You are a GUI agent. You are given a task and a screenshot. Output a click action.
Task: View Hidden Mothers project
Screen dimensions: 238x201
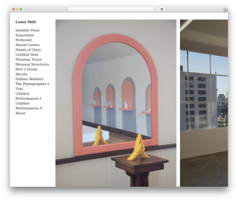[29, 79]
